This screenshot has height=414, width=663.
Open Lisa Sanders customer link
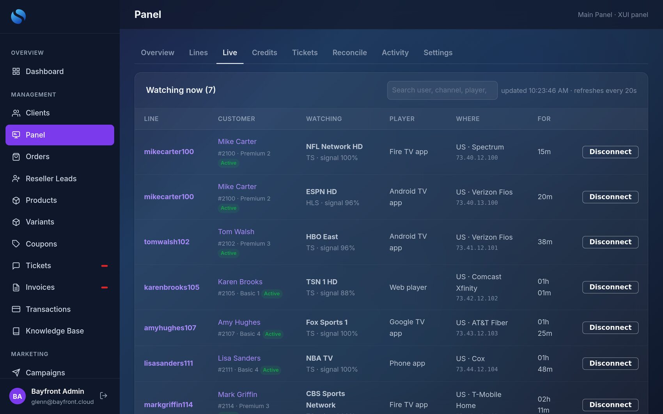(239, 358)
